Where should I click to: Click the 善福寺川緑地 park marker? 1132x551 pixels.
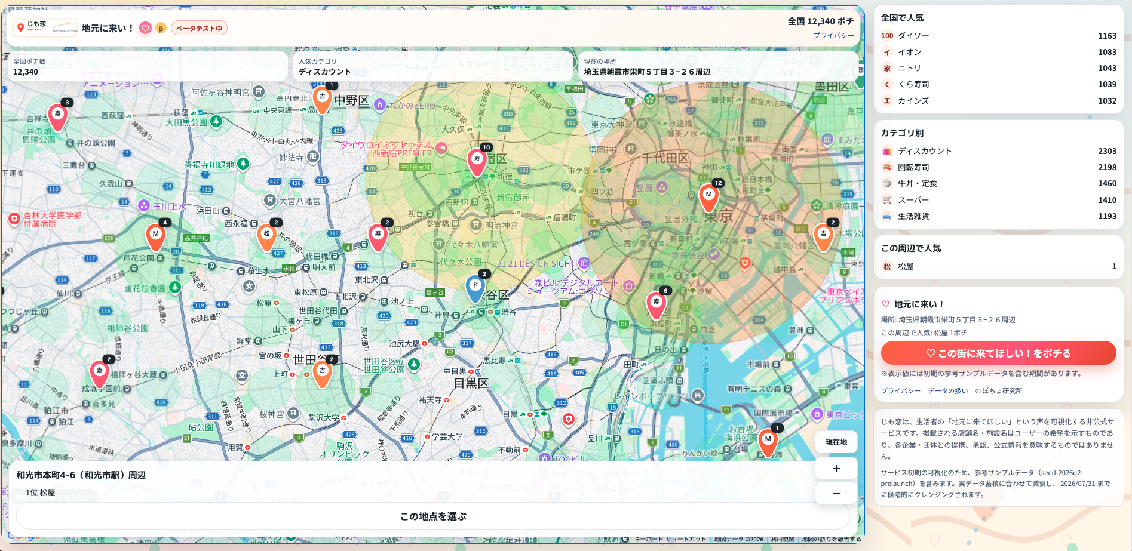coord(243,163)
